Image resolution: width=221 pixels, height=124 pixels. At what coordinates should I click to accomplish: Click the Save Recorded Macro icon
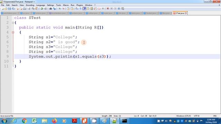pos(123,9)
